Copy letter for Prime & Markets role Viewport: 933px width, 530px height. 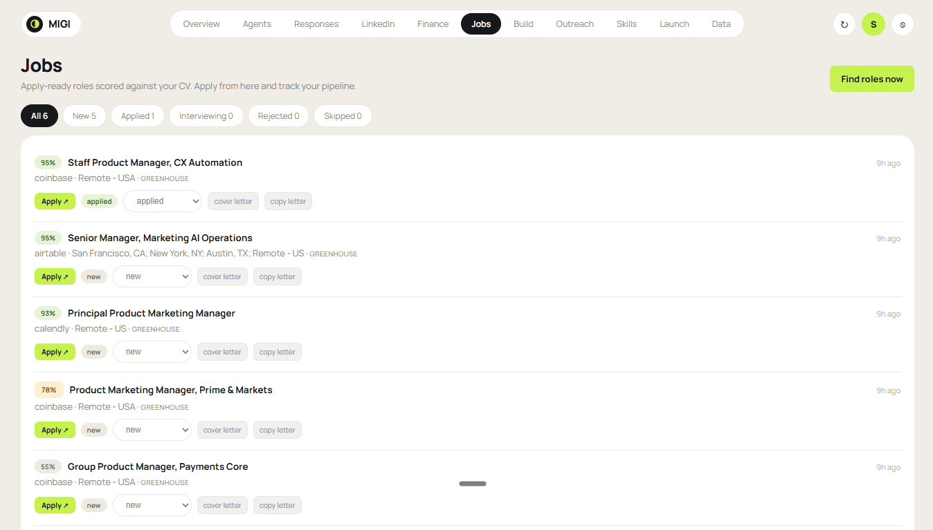(277, 430)
